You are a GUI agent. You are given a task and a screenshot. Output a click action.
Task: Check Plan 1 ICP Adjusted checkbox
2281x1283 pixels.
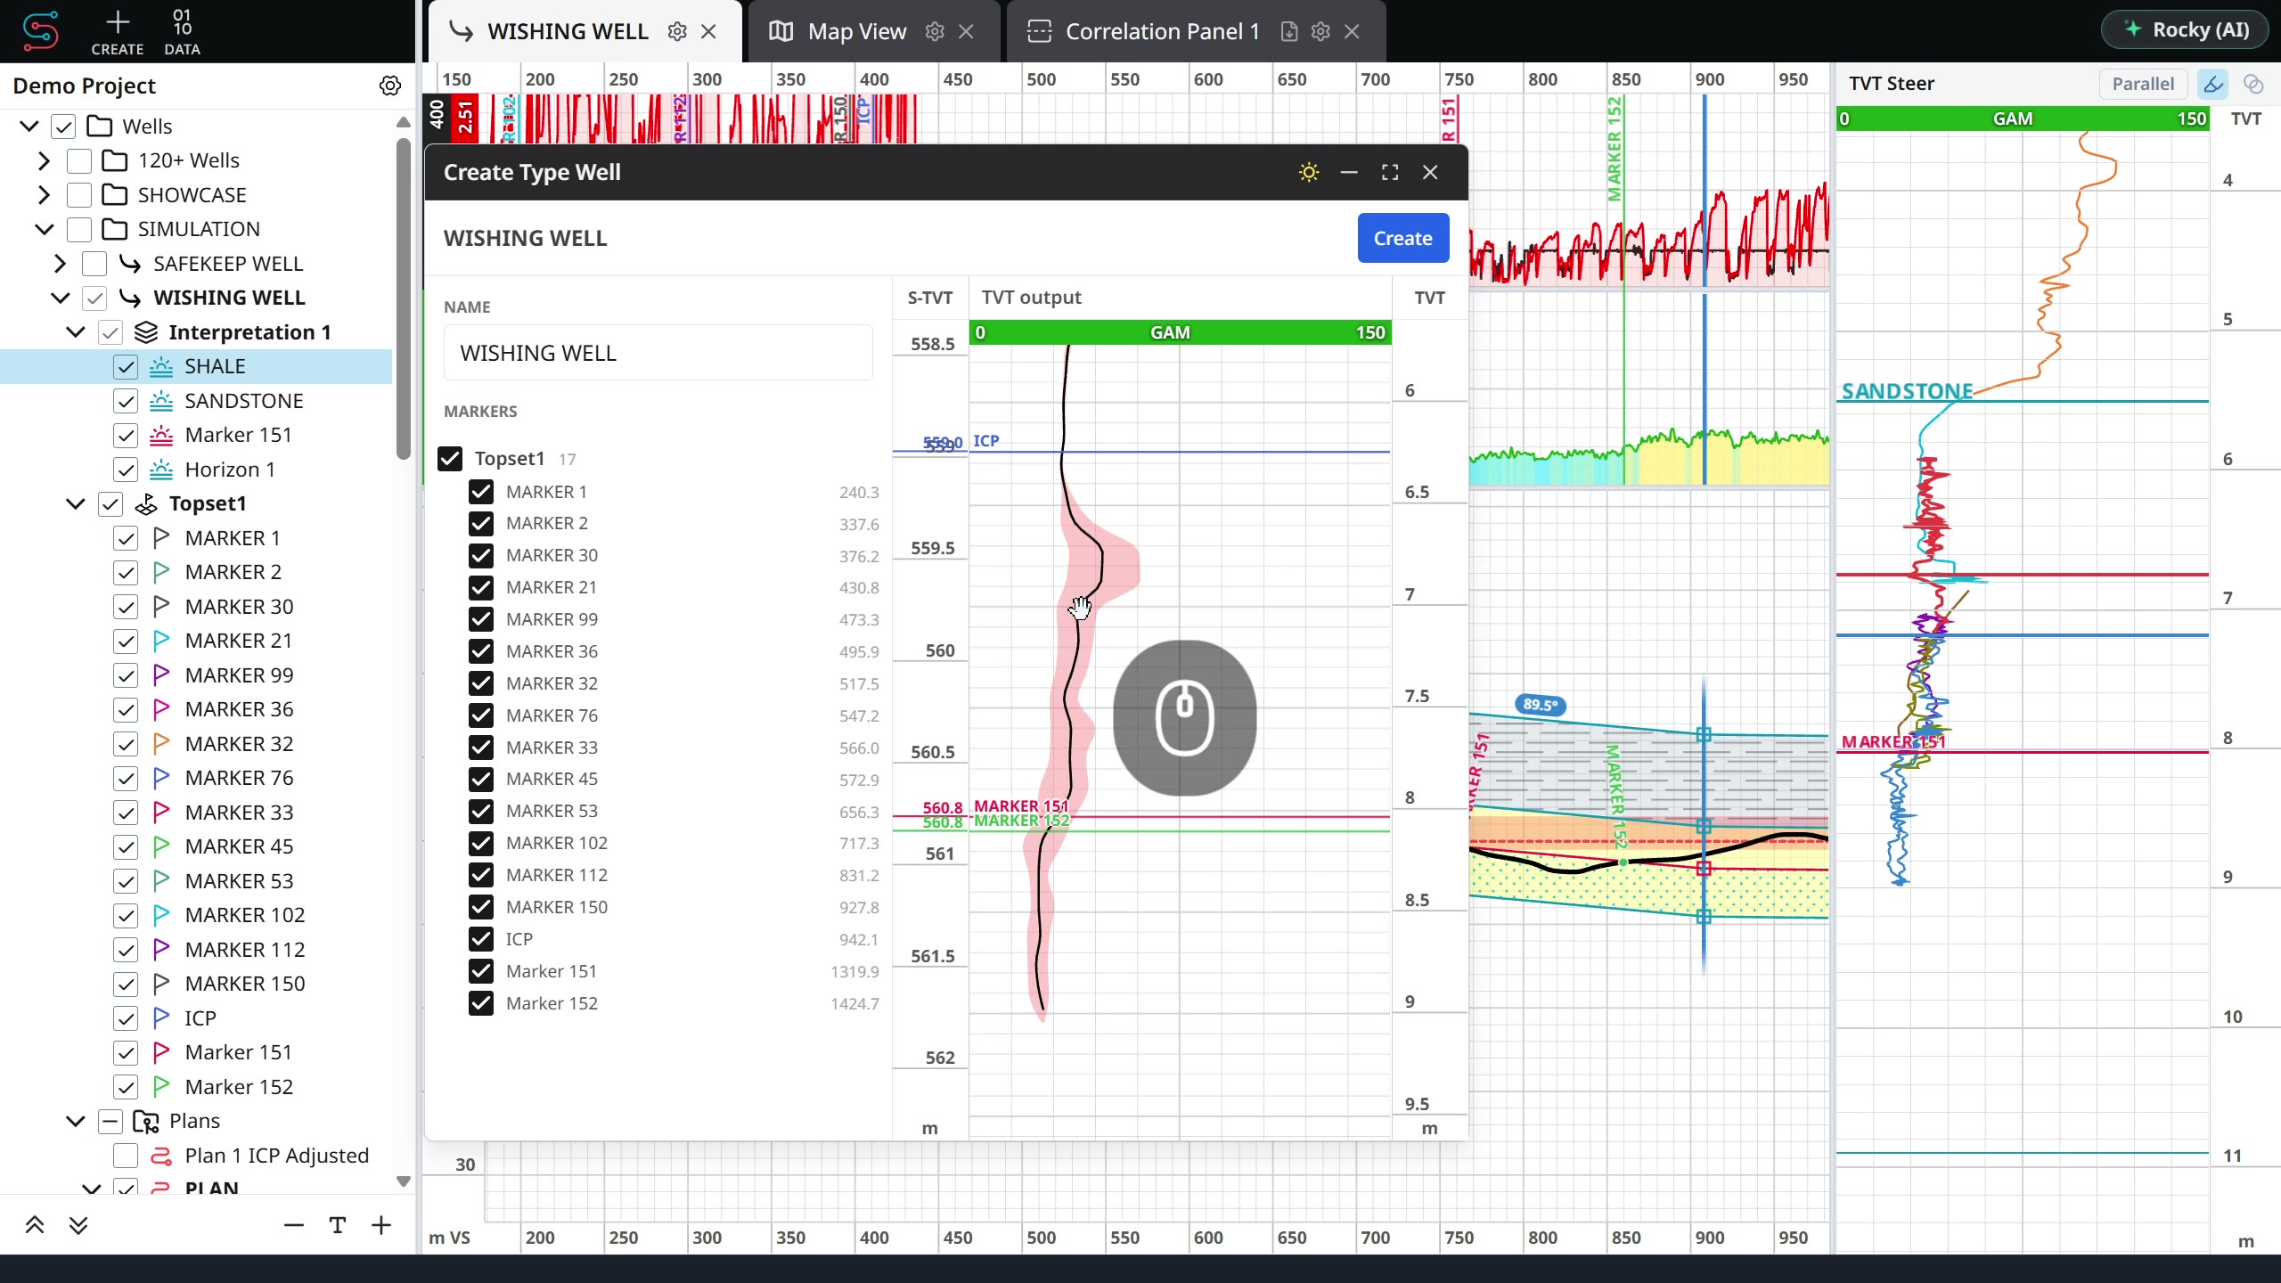pyautogui.click(x=126, y=1156)
